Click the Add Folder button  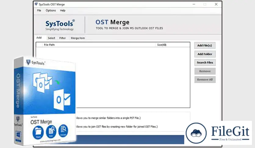pyautogui.click(x=205, y=54)
